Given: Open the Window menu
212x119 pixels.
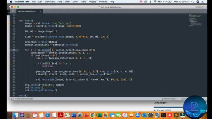Looking at the screenshot, I should tap(103, 2).
